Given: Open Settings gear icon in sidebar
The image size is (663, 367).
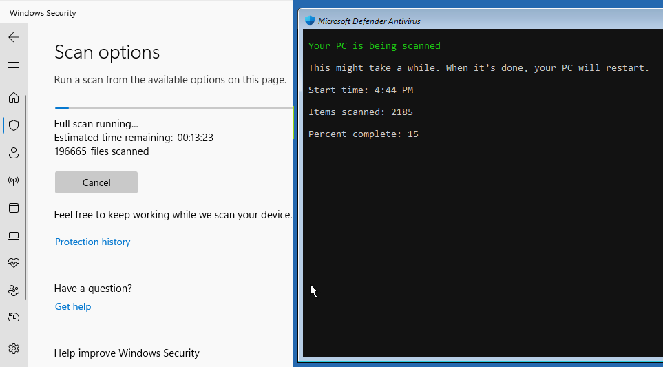Looking at the screenshot, I should 14,348.
